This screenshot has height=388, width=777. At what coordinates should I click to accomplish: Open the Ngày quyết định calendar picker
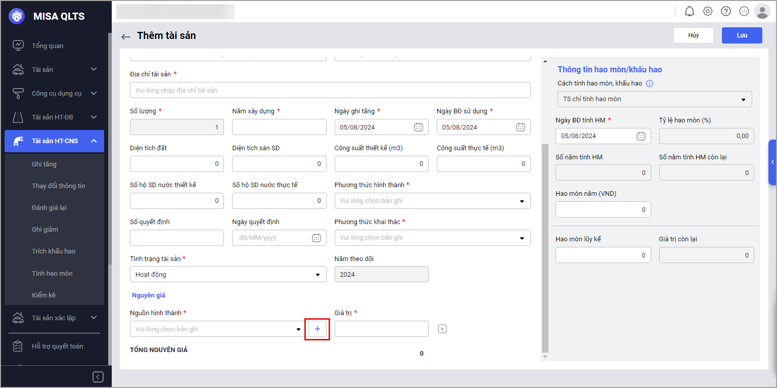tap(316, 238)
